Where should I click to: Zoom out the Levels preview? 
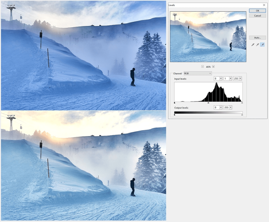[x=203, y=66]
